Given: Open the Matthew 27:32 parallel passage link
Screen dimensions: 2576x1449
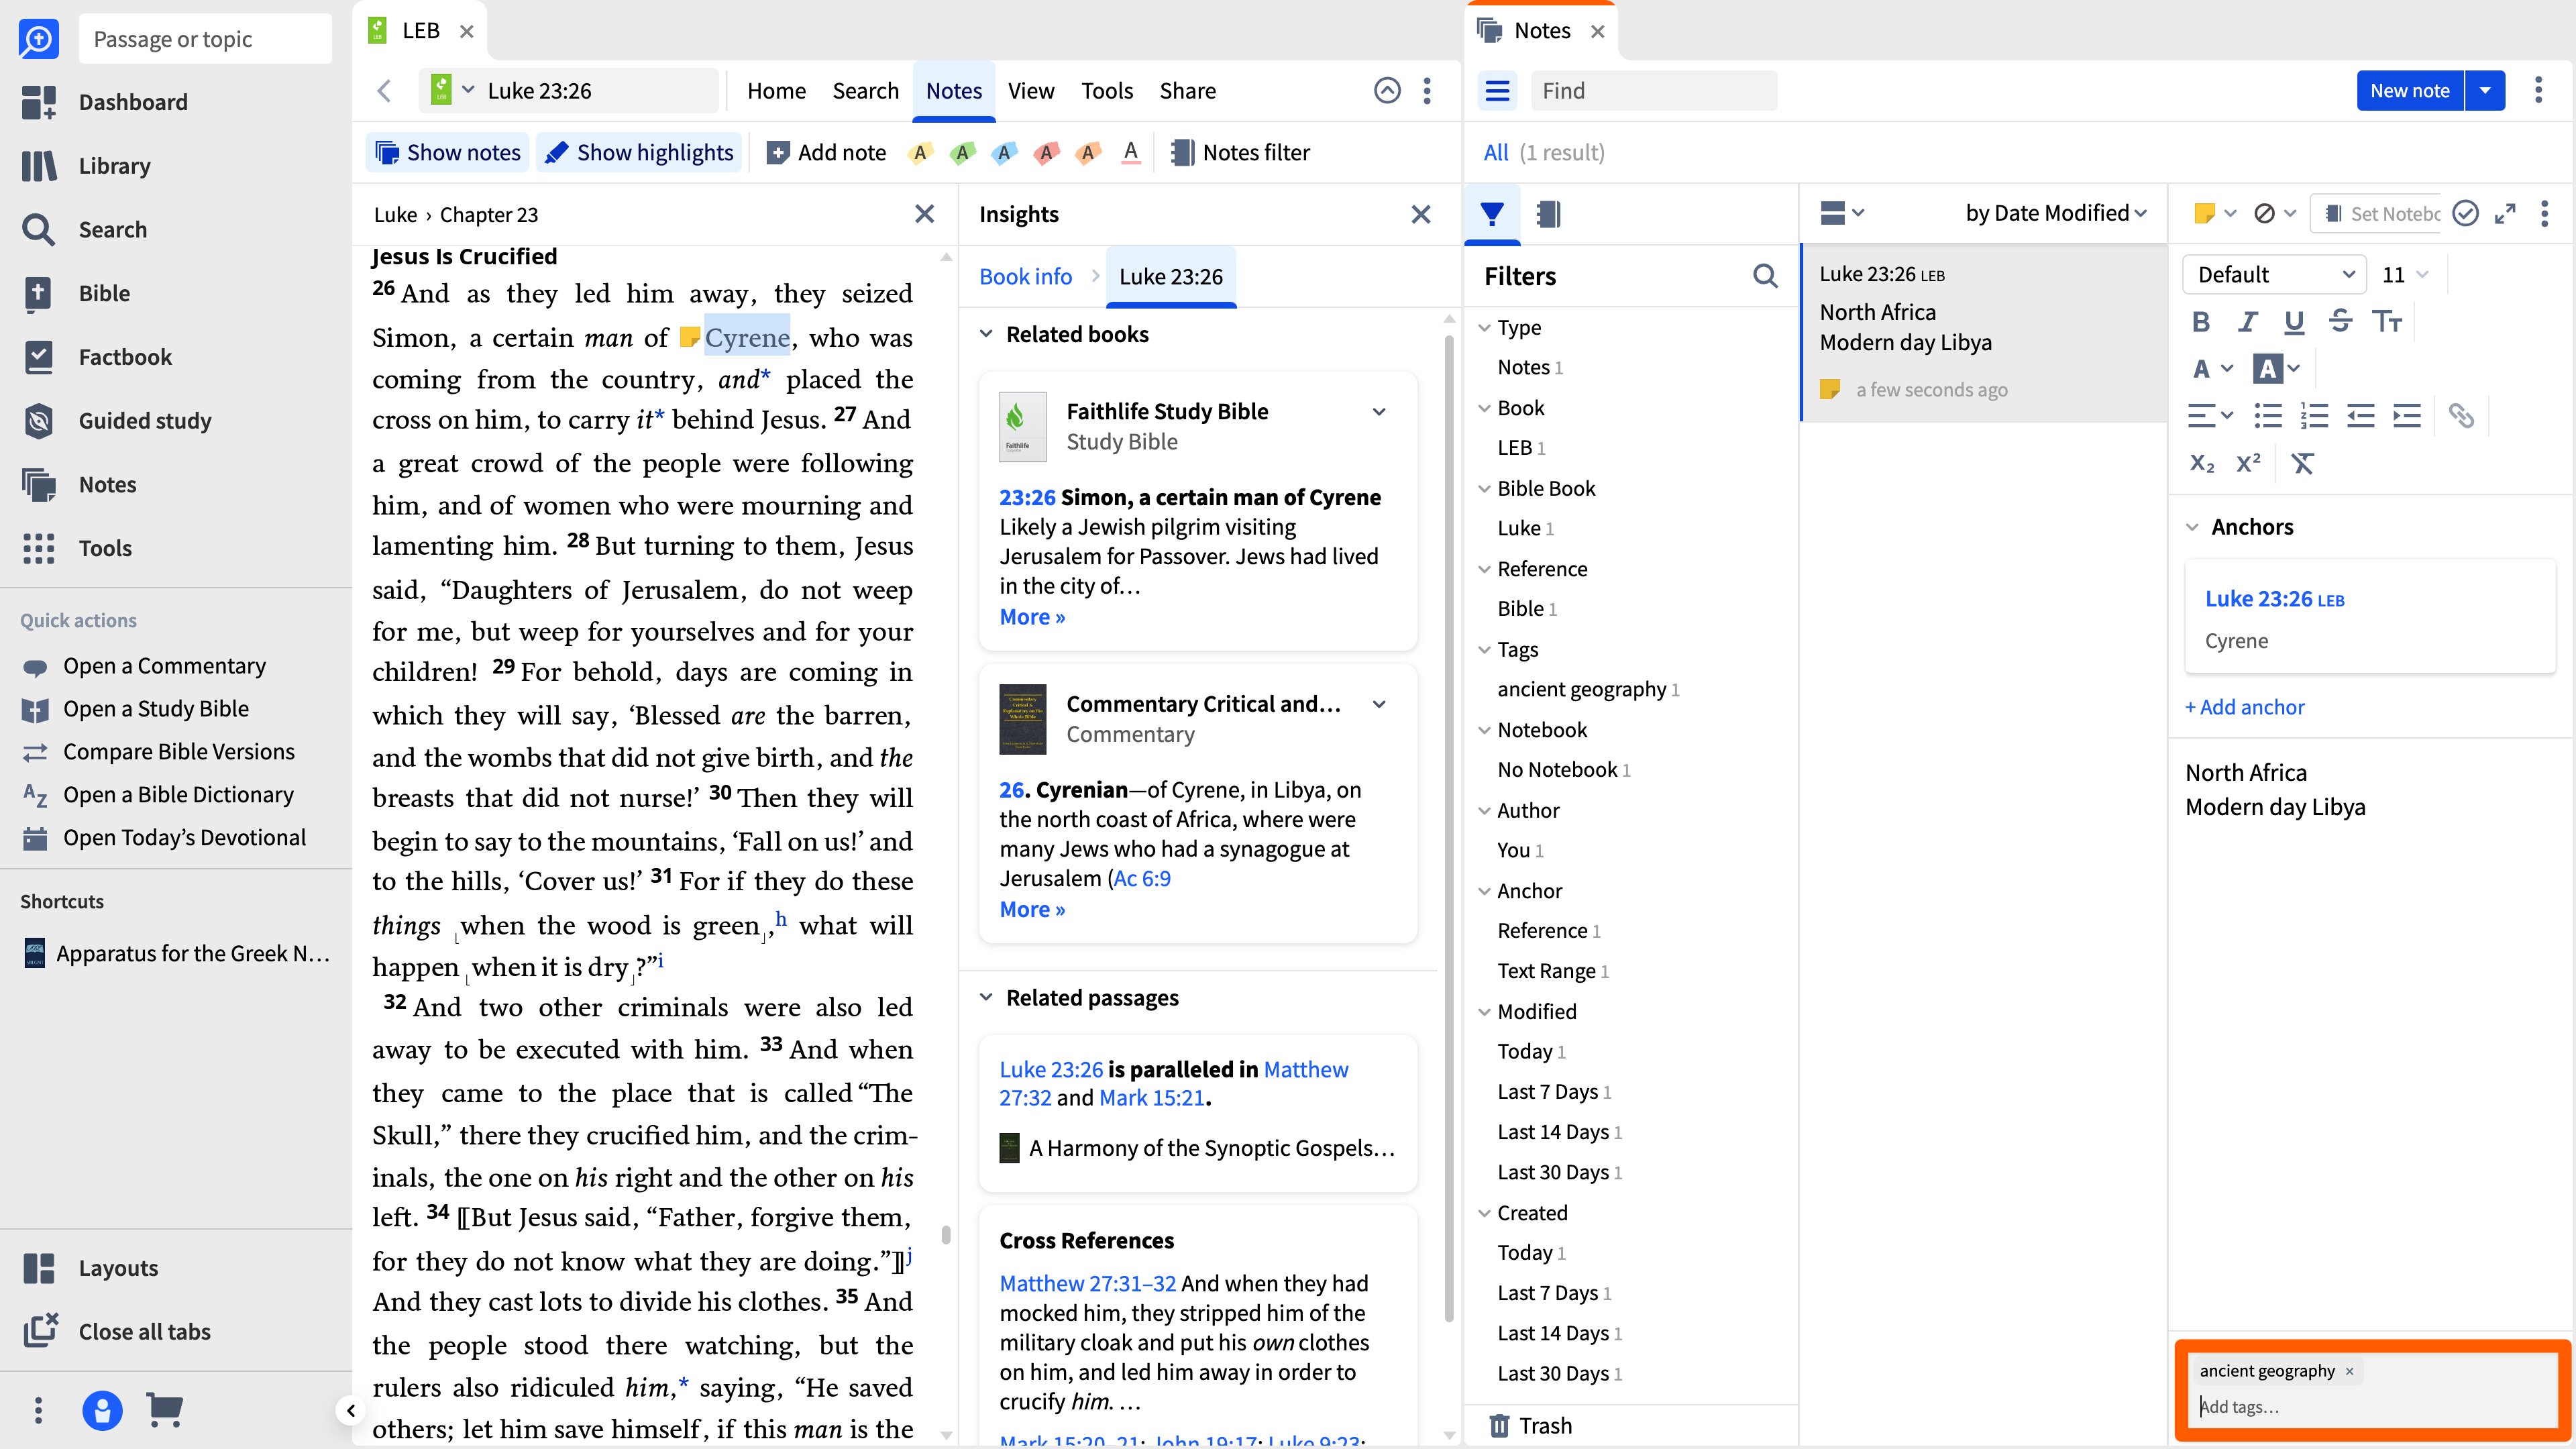Looking at the screenshot, I should tap(1174, 1083).
